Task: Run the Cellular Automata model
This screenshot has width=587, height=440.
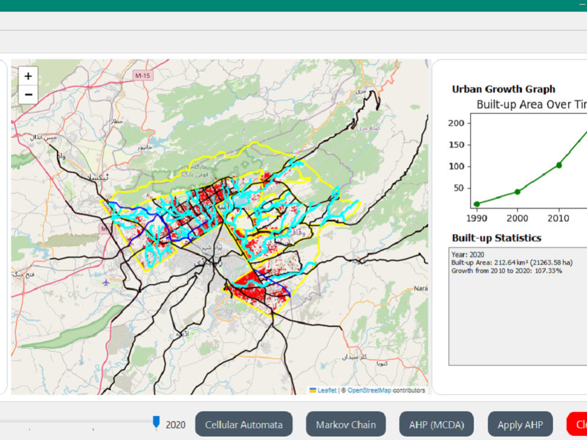Action: click(x=244, y=425)
